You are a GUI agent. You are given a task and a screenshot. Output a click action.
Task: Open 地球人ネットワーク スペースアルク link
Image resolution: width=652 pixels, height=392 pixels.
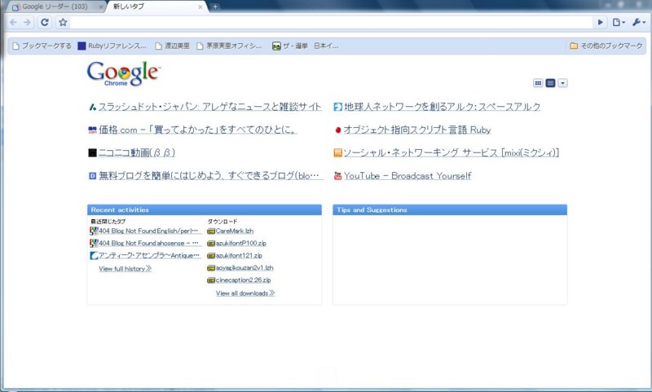click(x=443, y=107)
